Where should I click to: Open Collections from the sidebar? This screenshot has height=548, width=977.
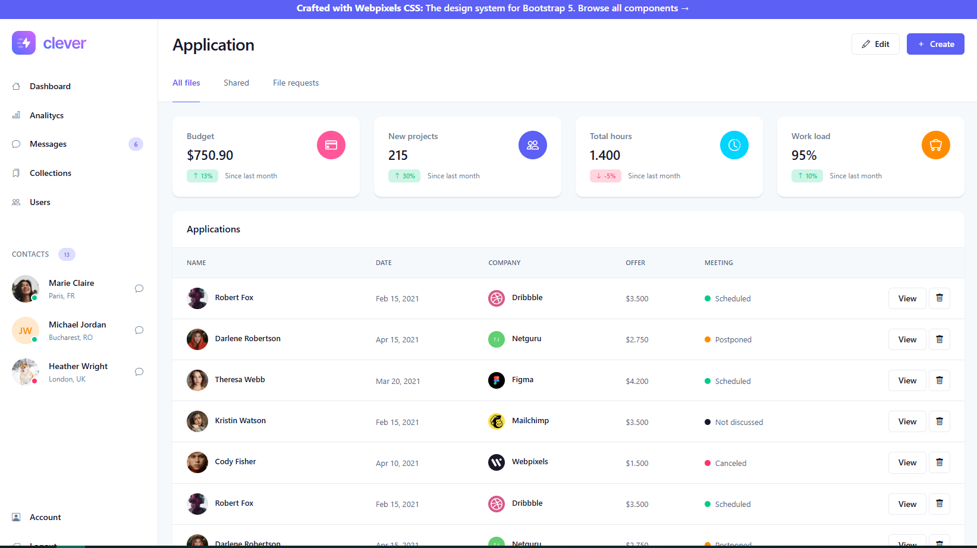point(51,173)
